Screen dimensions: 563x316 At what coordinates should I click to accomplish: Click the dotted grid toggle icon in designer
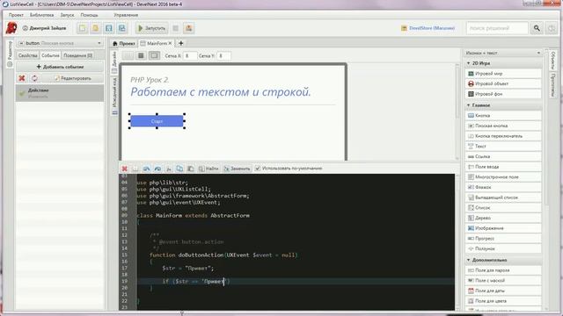click(x=128, y=55)
